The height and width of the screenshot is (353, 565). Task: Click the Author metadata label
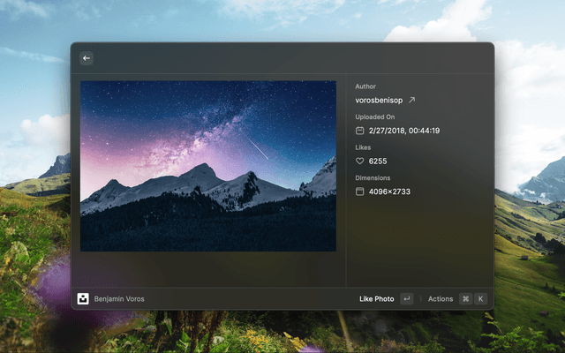tap(365, 86)
